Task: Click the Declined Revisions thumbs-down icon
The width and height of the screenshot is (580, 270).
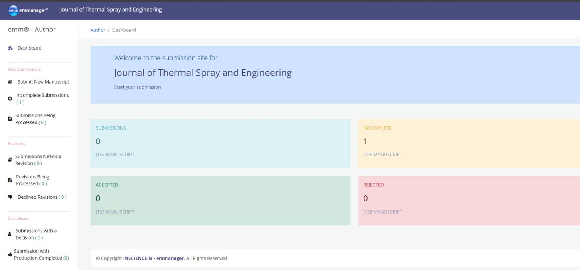Action: tap(10, 197)
